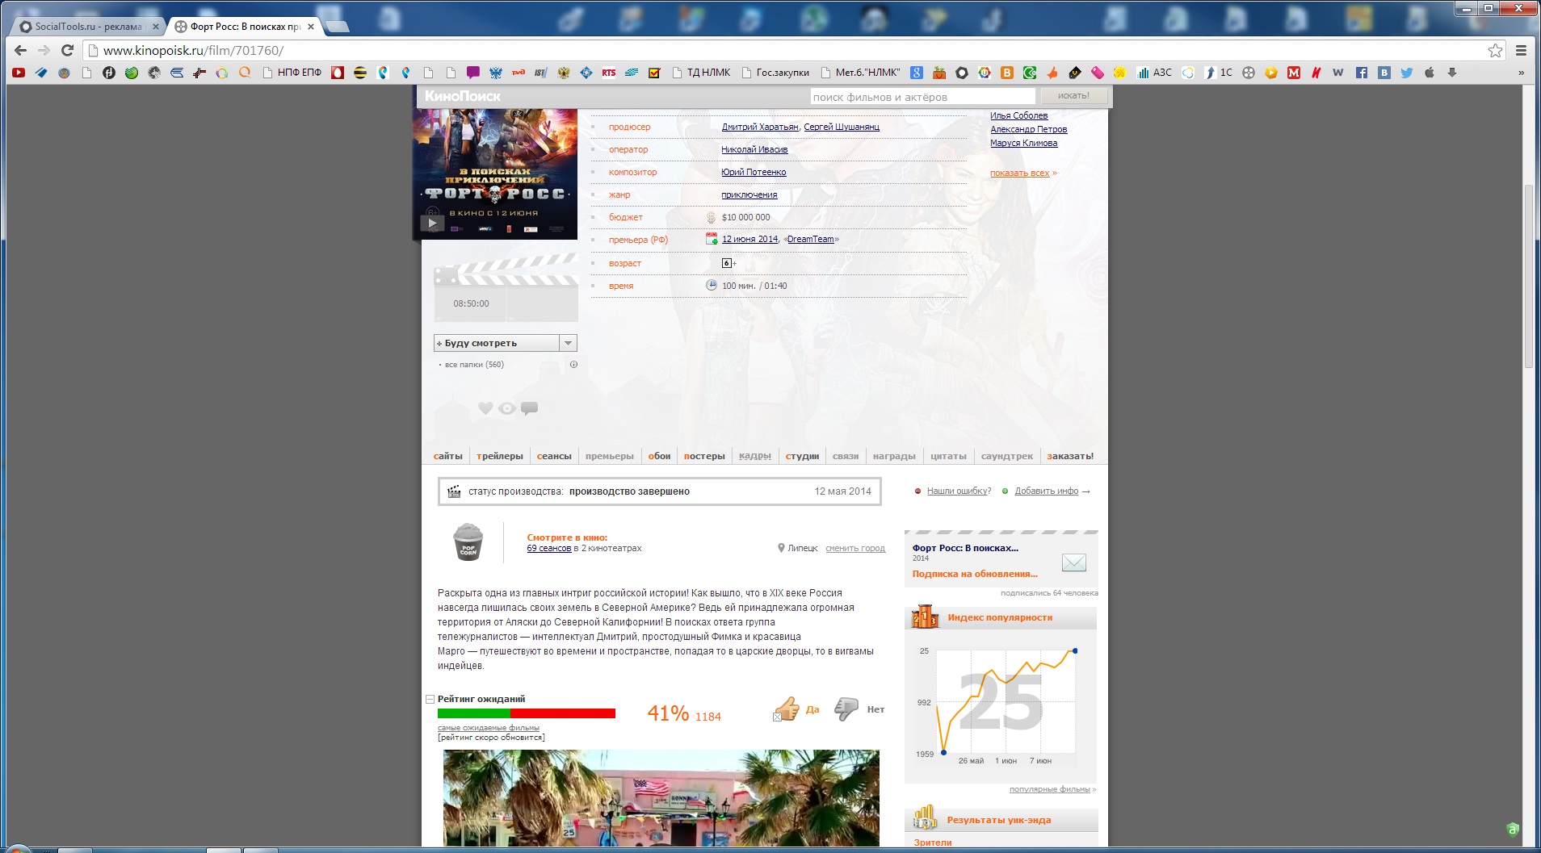
Task: Open the Нашли ошибку link
Action: [x=959, y=491]
